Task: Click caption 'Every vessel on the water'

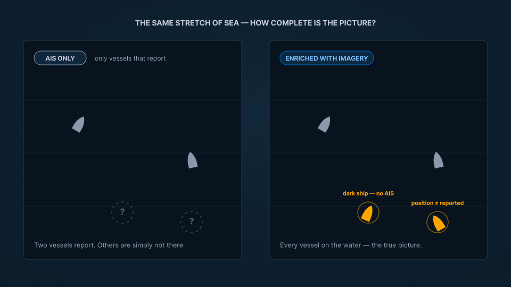Action: coord(320,245)
